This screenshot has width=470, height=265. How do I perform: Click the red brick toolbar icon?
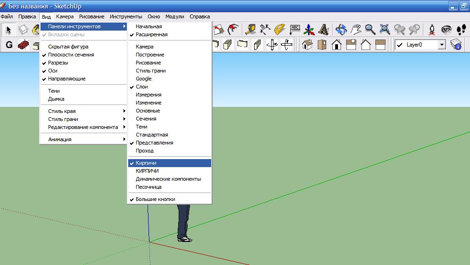pos(23,45)
